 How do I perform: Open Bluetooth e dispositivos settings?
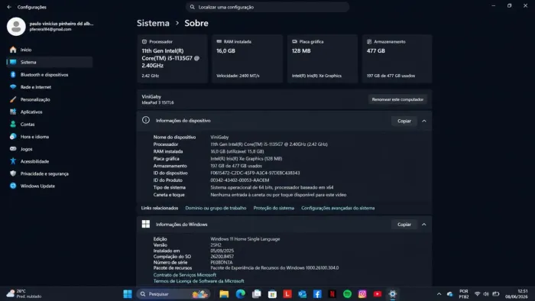(50, 75)
